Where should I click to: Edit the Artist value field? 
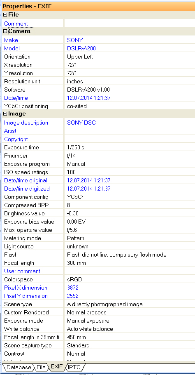(130, 131)
